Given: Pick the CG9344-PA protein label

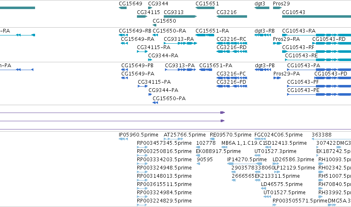Looking at the screenshot, I should pos(163,90).
